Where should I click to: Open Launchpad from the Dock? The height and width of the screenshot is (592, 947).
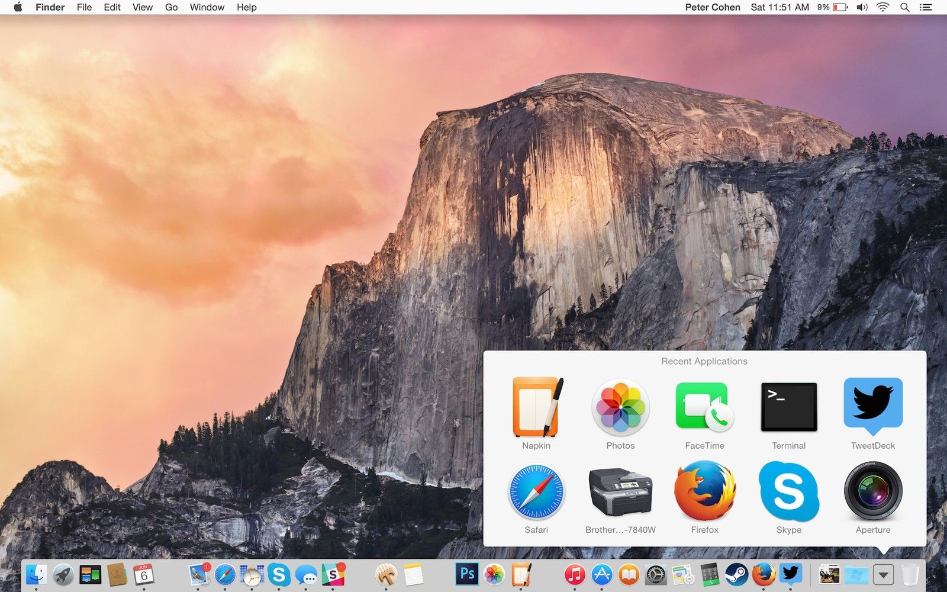(x=63, y=574)
